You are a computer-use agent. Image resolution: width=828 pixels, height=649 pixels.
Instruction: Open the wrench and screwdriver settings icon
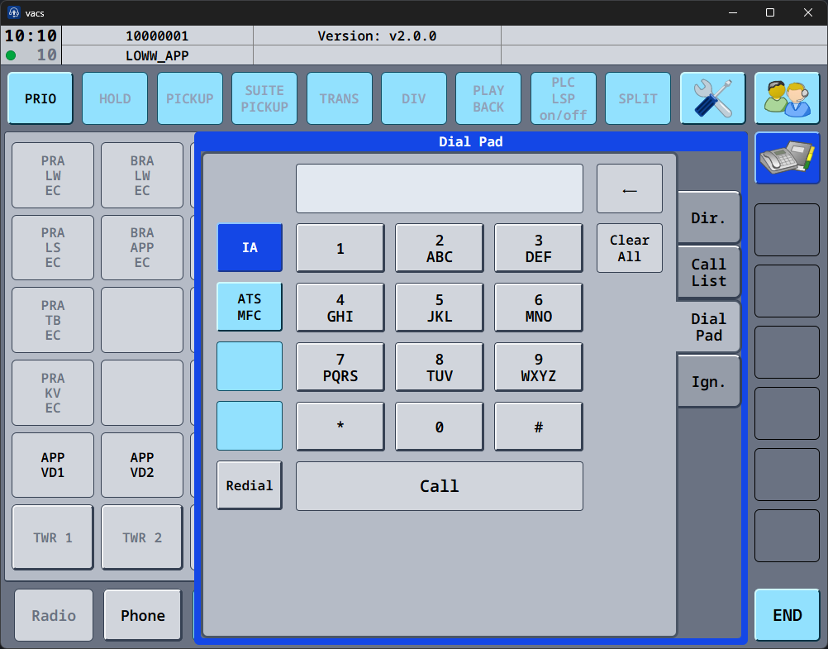[x=712, y=98]
